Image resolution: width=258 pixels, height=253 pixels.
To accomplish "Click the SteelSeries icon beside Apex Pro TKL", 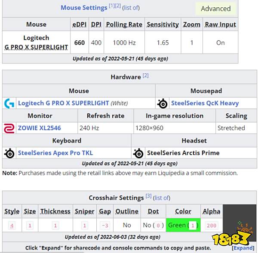I will coord(9,153).
